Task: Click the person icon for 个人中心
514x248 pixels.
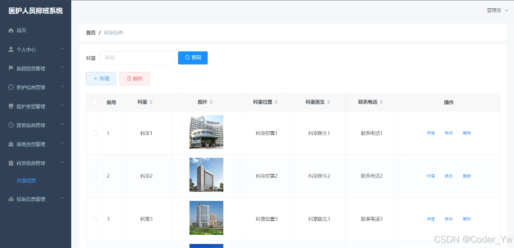Action: point(11,49)
